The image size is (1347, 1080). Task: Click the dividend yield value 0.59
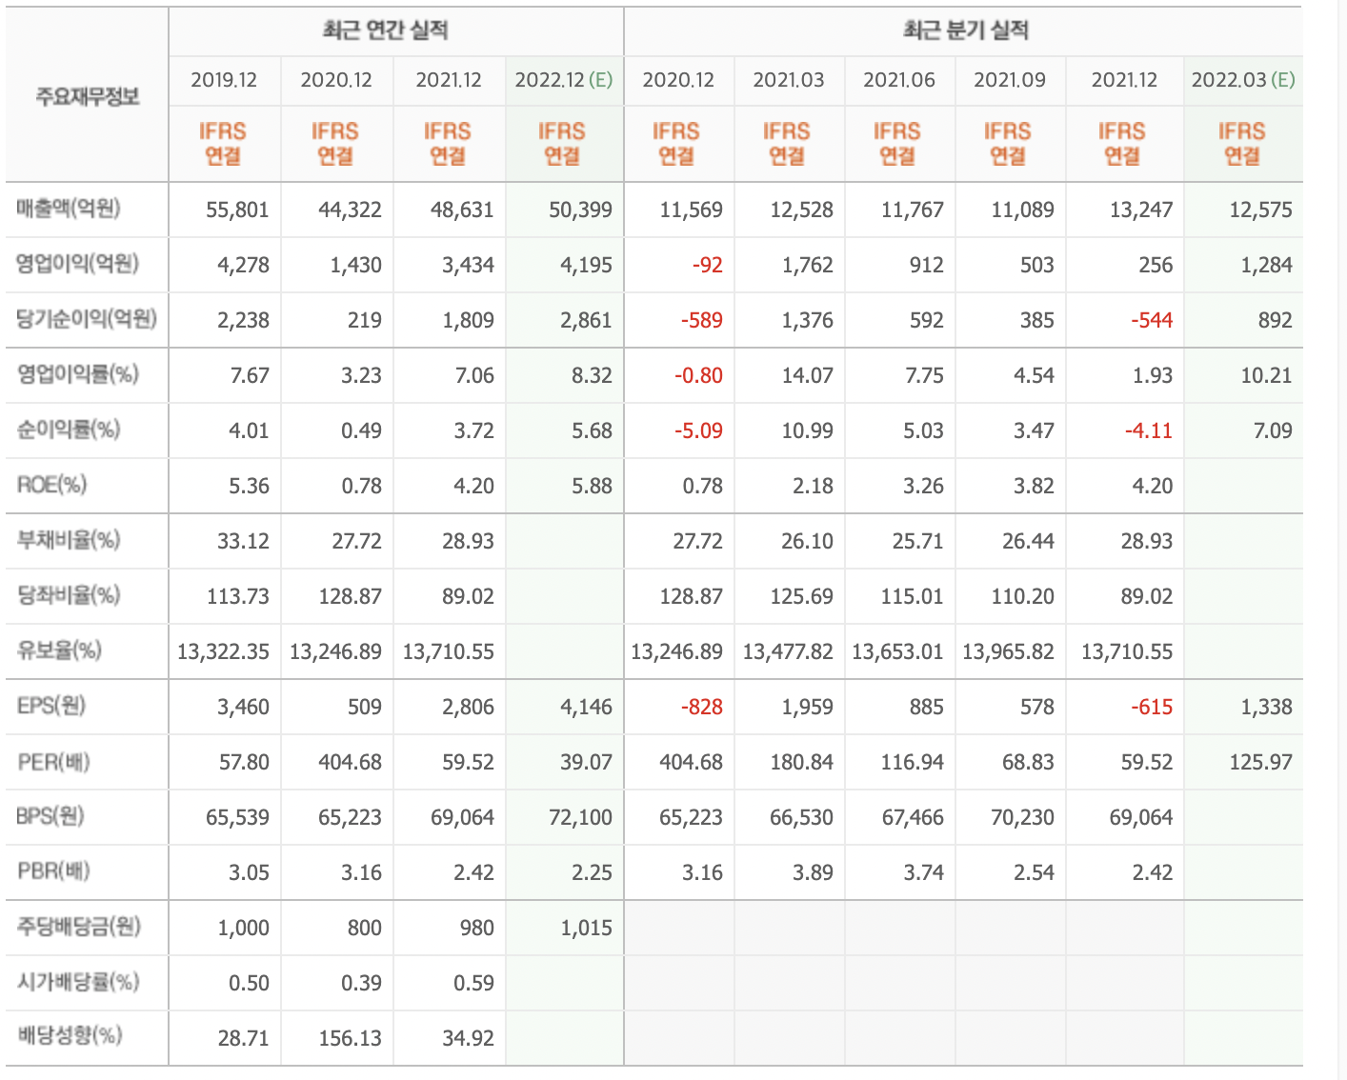[473, 983]
